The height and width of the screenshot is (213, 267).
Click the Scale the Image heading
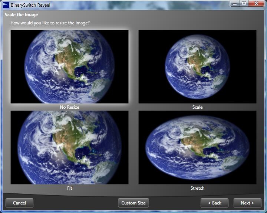coord(21,15)
